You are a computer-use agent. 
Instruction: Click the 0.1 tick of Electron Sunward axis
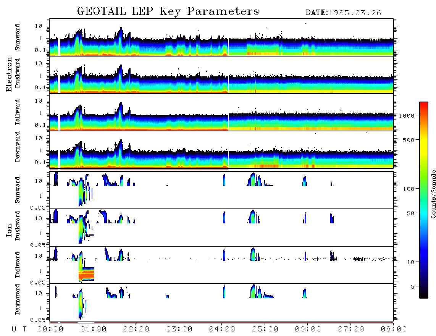(x=40, y=50)
